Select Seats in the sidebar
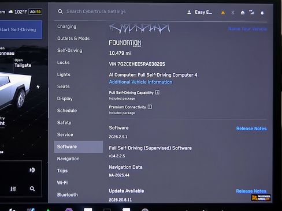Image resolution: width=282 pixels, height=211 pixels. (64, 86)
